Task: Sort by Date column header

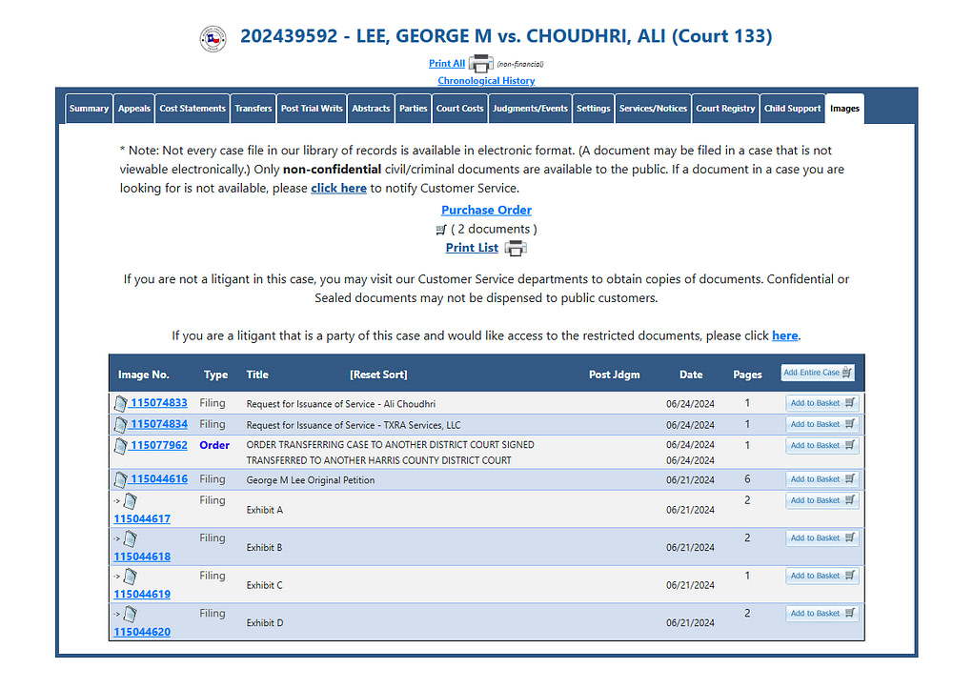Action: click(x=691, y=375)
